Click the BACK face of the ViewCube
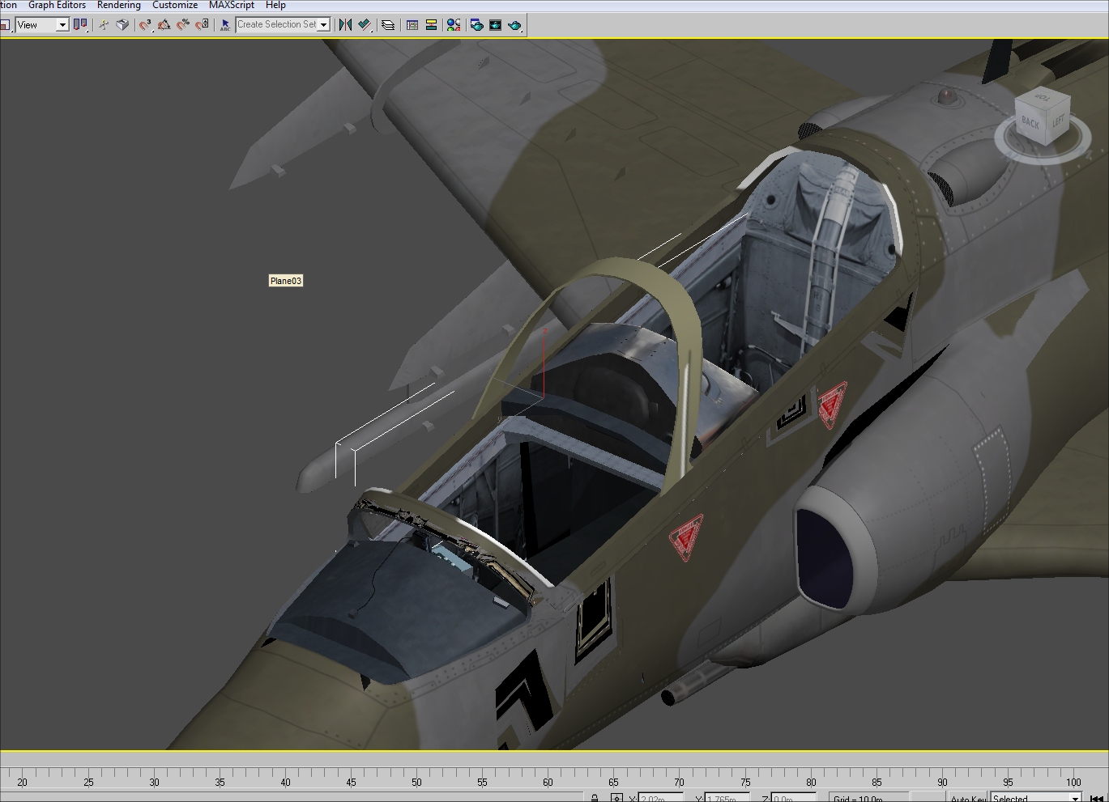Viewport: 1109px width, 802px height. (1030, 122)
